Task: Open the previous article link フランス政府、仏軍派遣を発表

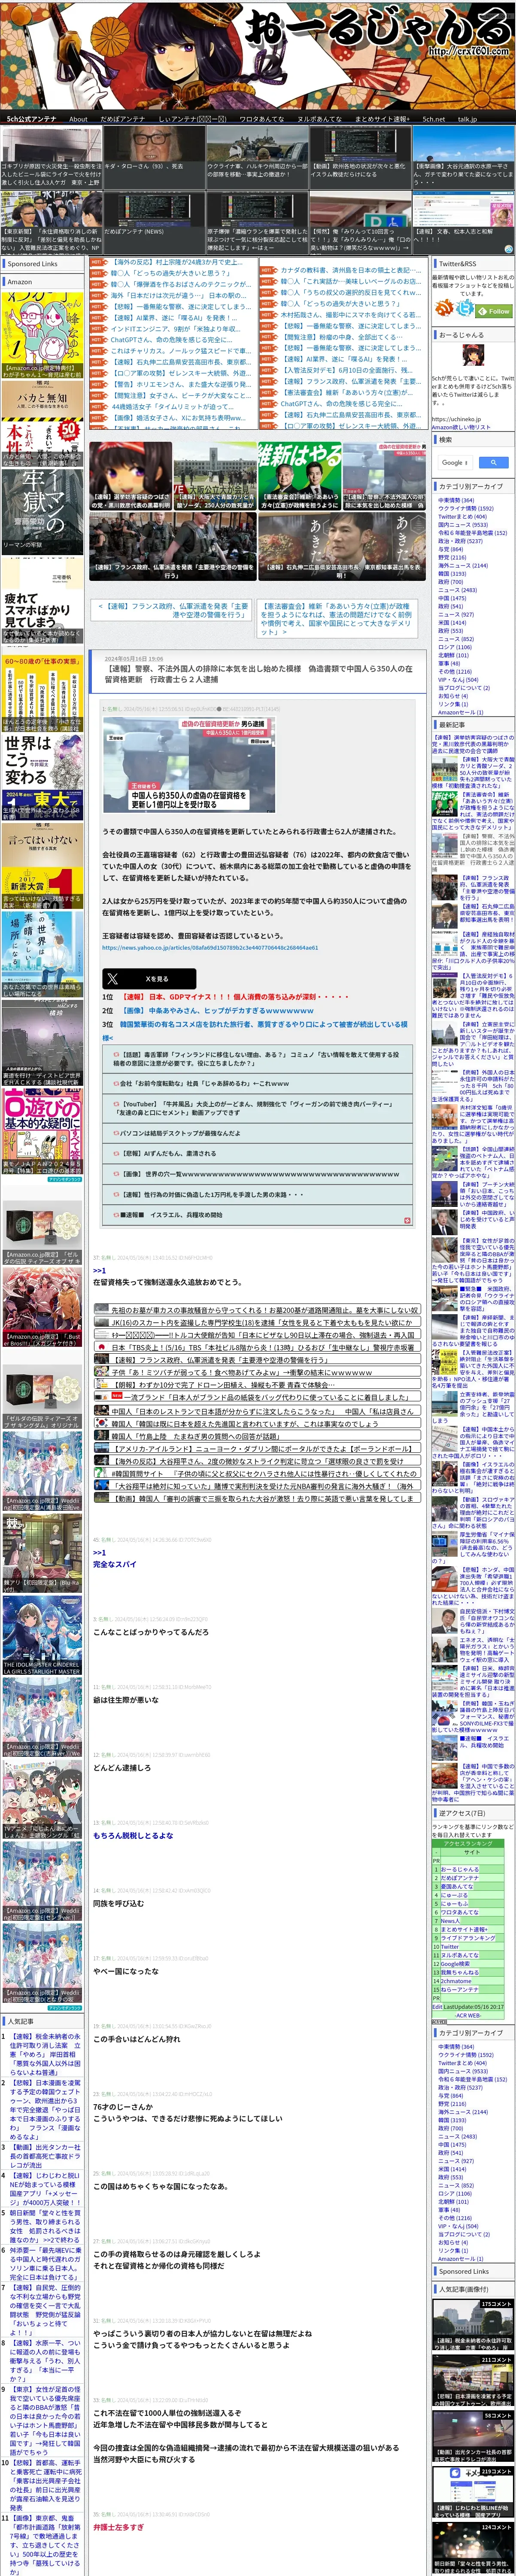Action: pos(172,610)
